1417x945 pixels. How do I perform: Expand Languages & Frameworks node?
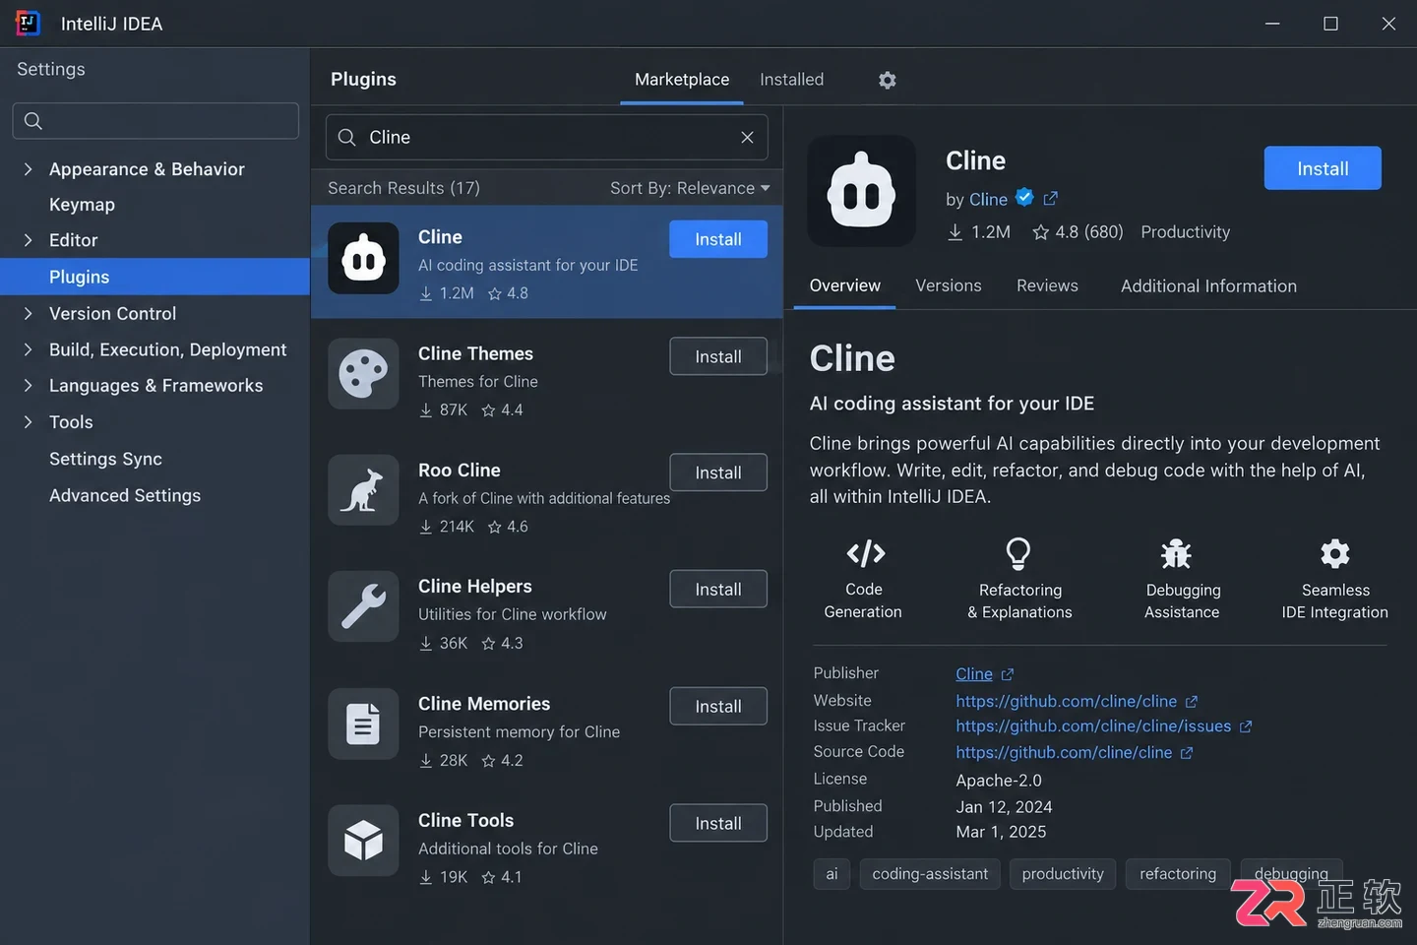click(x=28, y=386)
